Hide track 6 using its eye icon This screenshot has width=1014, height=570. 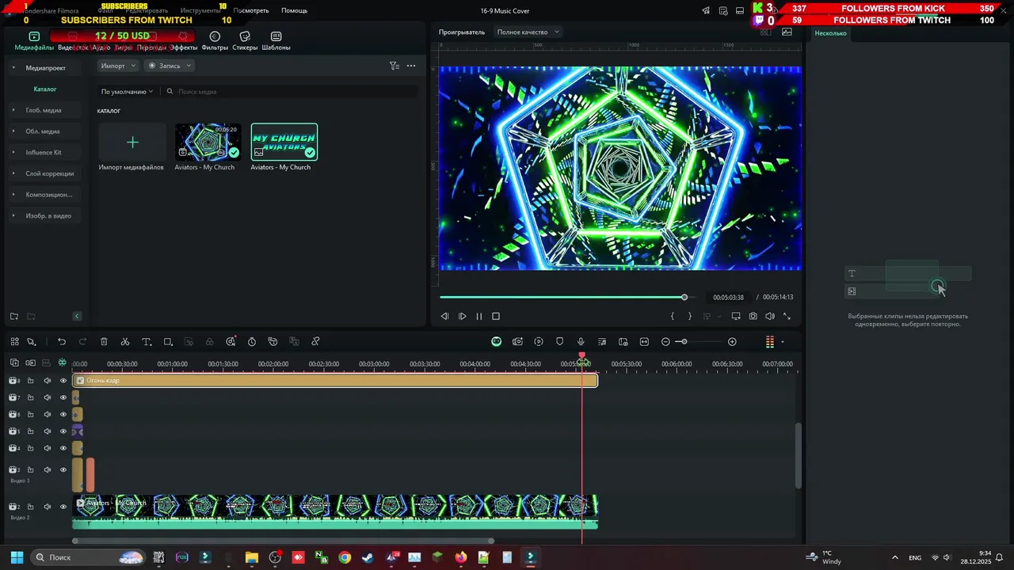click(63, 415)
